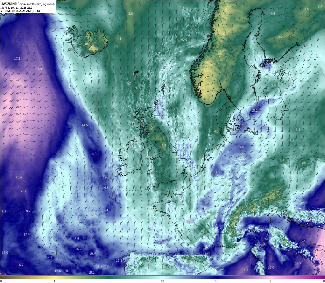Click the 2.7 value label
This screenshot has width=325, height=283.
click(304, 163)
